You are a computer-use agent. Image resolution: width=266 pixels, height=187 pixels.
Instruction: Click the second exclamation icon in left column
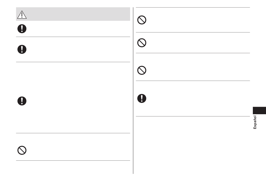point(22,49)
